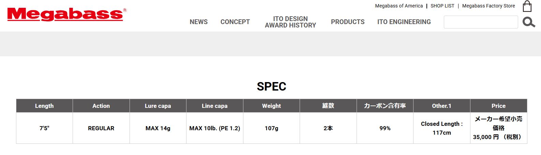Open the Megabass Factory Store link

click(x=489, y=6)
